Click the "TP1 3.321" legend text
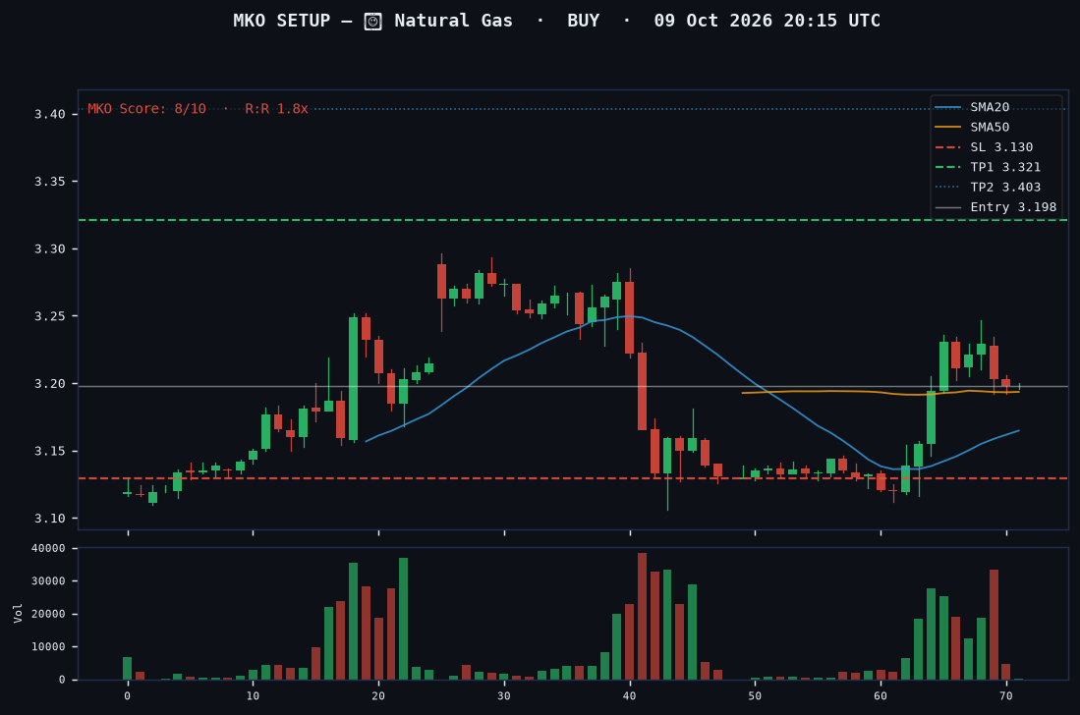The width and height of the screenshot is (1080, 715). tap(1005, 167)
